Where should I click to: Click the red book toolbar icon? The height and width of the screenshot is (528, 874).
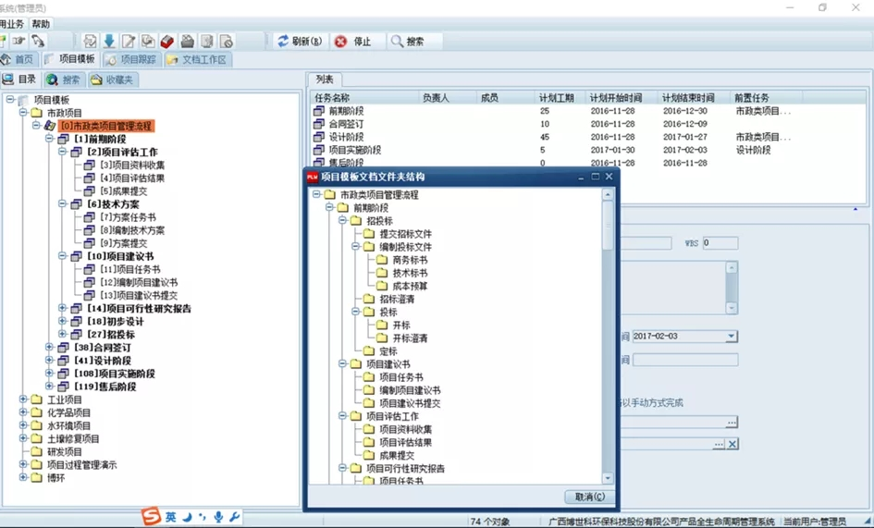(x=167, y=42)
